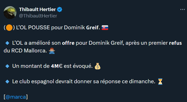Open the @marca mention link

16,97
